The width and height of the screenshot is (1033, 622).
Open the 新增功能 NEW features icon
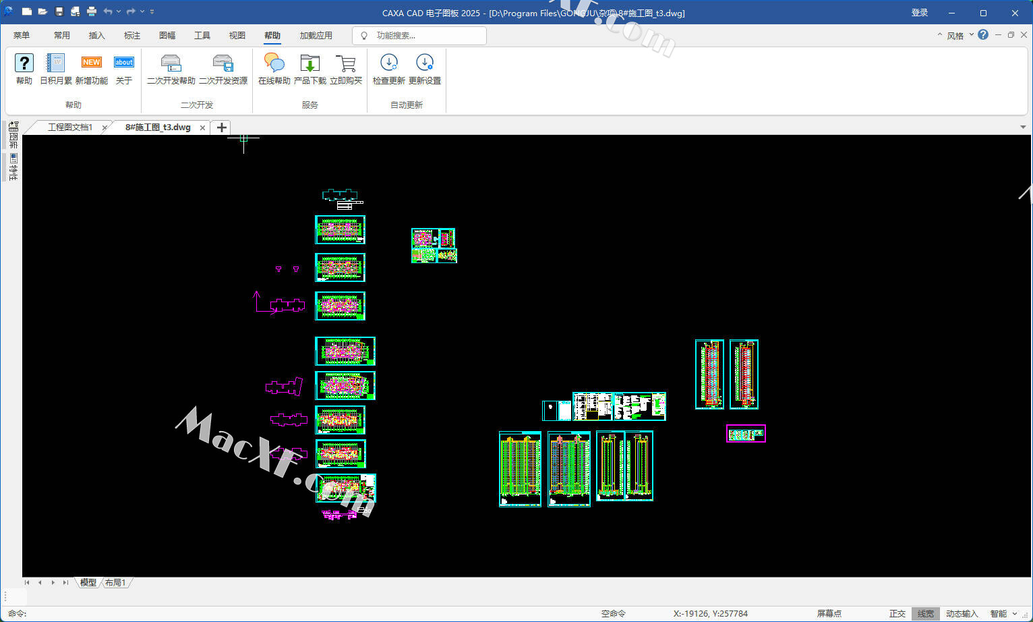pos(91,63)
